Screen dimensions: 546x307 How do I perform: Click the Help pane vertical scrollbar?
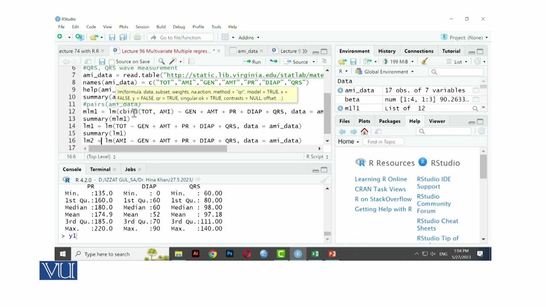[483, 166]
